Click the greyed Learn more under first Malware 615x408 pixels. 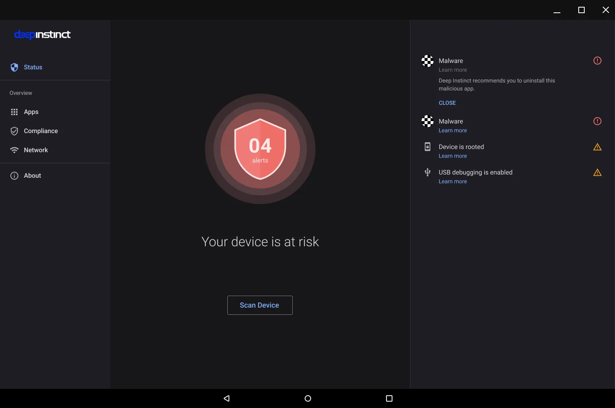tap(453, 70)
